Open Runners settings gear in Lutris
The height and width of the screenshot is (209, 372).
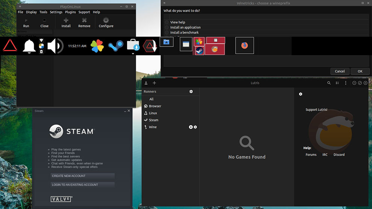click(x=191, y=92)
